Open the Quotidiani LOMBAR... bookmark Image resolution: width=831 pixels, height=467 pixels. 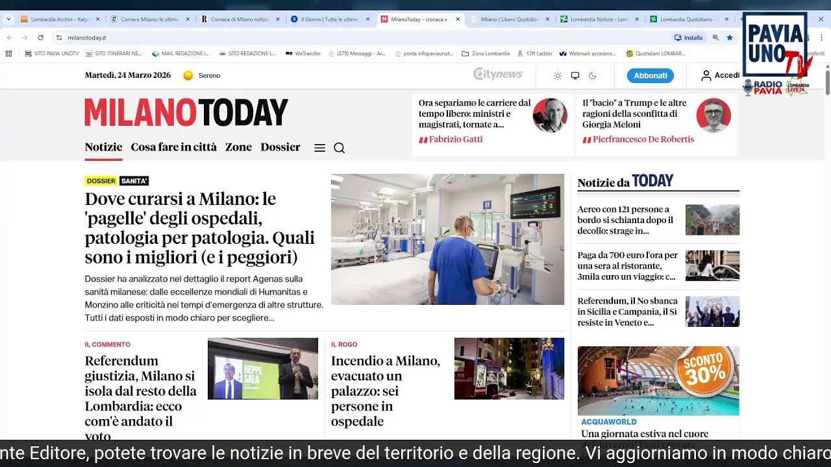pos(656,53)
